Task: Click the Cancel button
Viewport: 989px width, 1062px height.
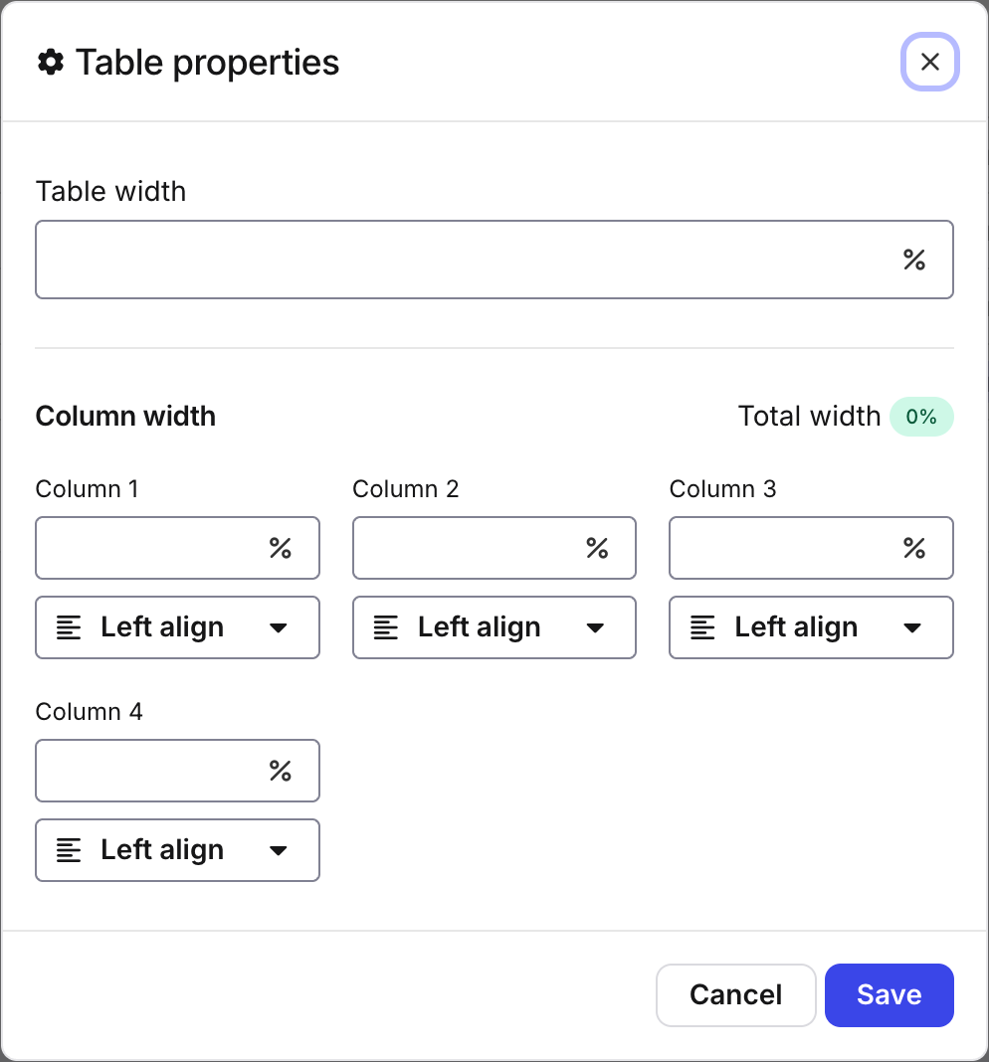Action: click(735, 994)
